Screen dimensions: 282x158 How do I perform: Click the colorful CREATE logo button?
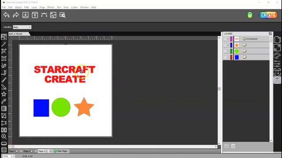point(268,15)
